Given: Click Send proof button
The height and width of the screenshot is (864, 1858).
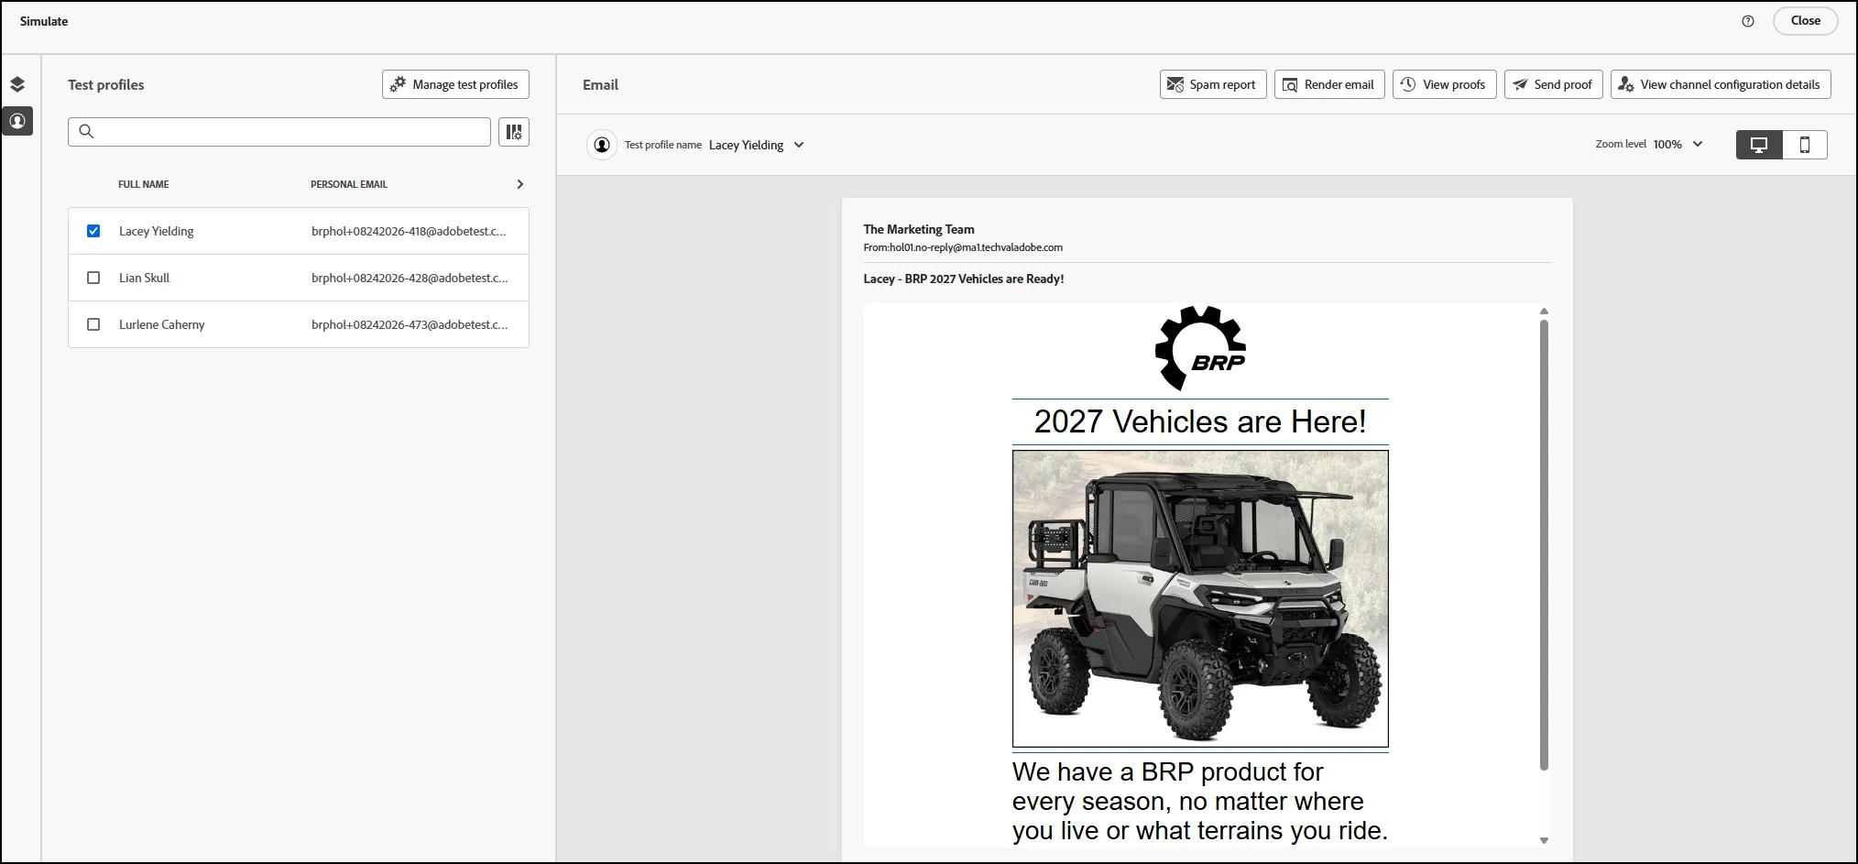Looking at the screenshot, I should point(1553,84).
